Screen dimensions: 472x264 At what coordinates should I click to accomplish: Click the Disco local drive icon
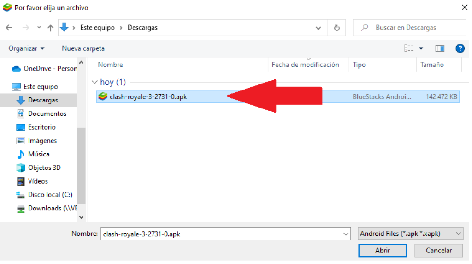point(20,195)
